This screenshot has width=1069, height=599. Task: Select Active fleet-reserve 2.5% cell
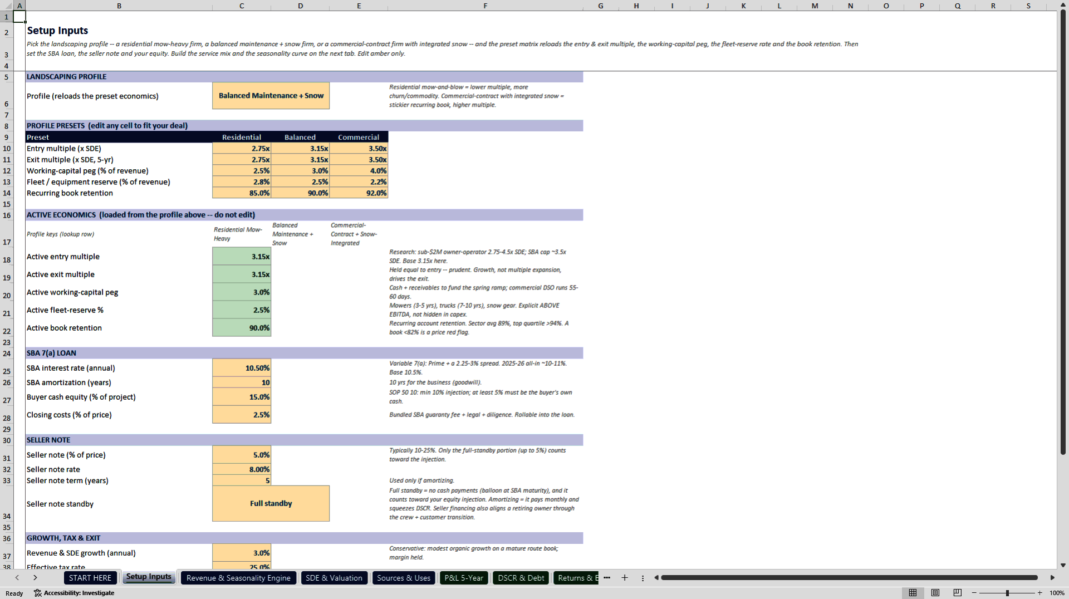click(242, 310)
